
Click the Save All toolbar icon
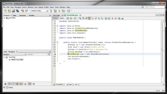(17, 11)
